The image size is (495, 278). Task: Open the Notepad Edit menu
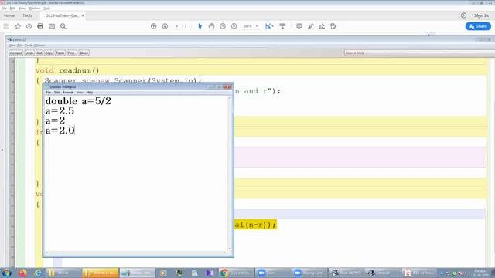[56, 93]
